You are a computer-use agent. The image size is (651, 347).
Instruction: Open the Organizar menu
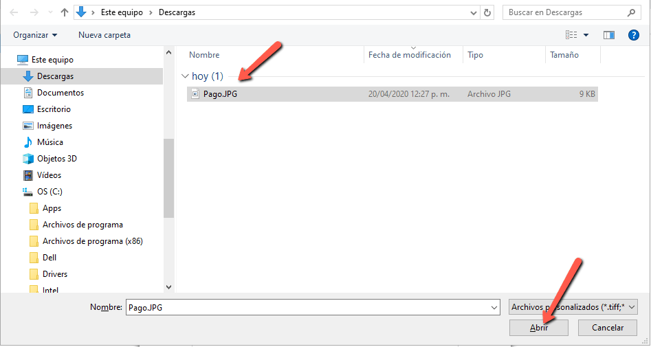[35, 35]
